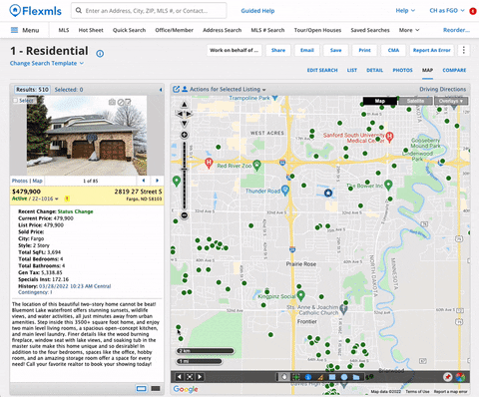Image resolution: width=479 pixels, height=397 pixels.
Task: Switch map to Satellite view
Action: [x=415, y=101]
